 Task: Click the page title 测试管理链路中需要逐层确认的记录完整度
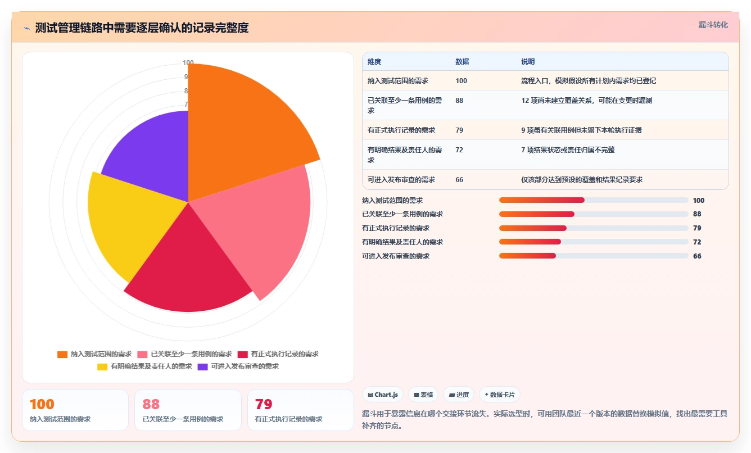142,28
